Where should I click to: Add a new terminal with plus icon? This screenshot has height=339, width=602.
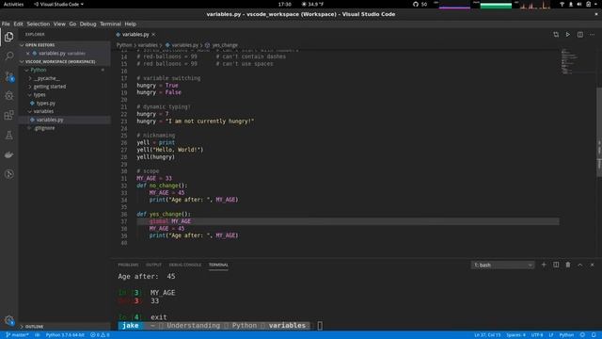point(544,265)
